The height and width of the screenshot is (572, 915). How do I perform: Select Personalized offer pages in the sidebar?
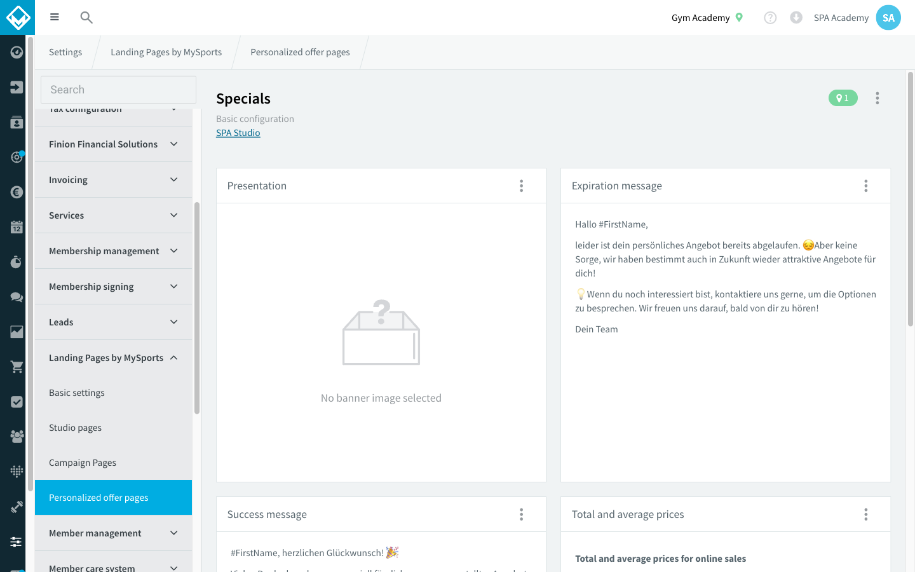[x=113, y=498]
